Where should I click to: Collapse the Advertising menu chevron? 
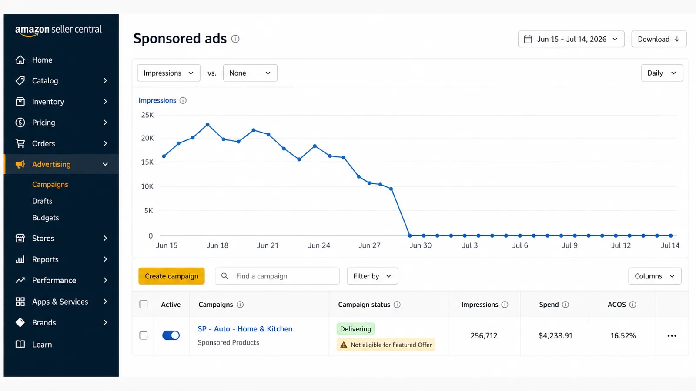click(x=105, y=164)
